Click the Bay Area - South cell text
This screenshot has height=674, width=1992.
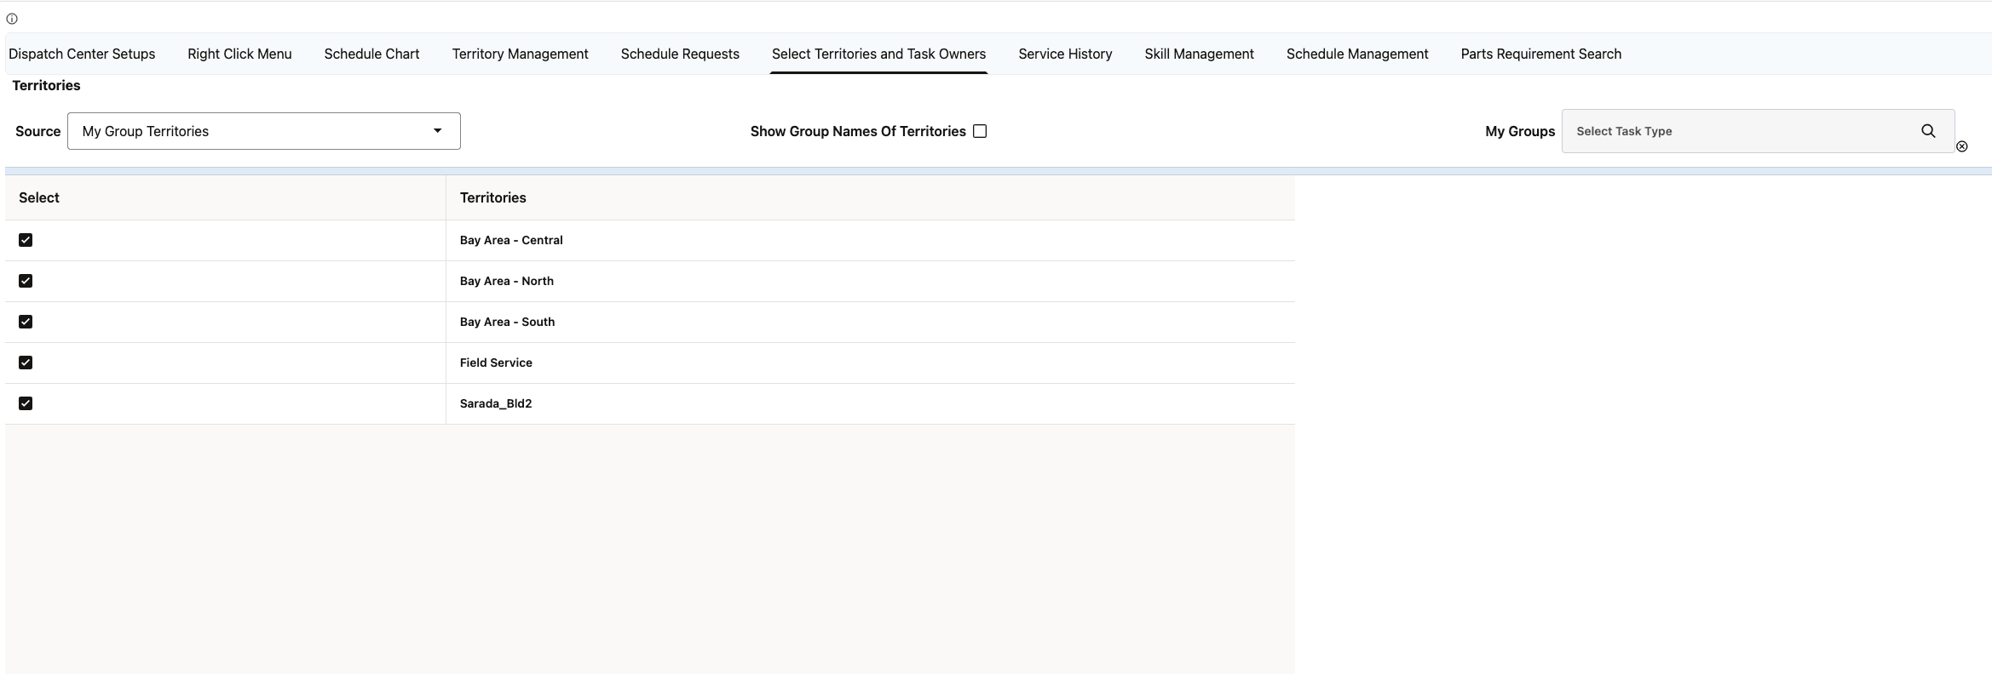[x=507, y=322]
